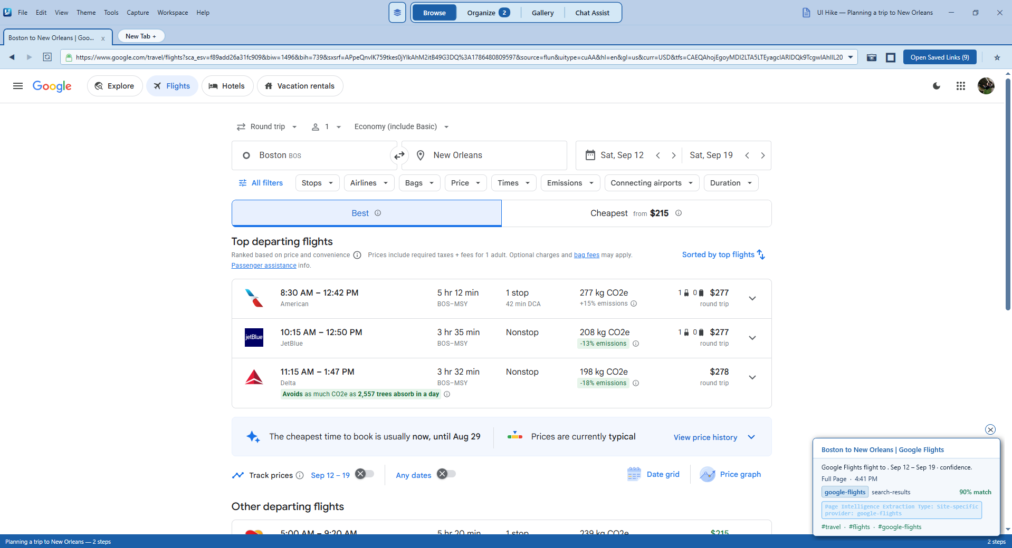Show info about Best ranking

point(378,213)
